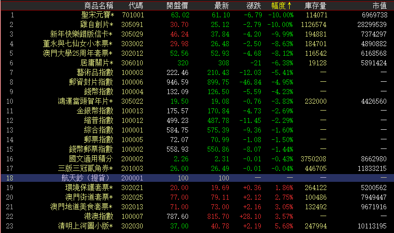
Task: Sort by the 商品名稱 column header
Action: coord(98,5)
